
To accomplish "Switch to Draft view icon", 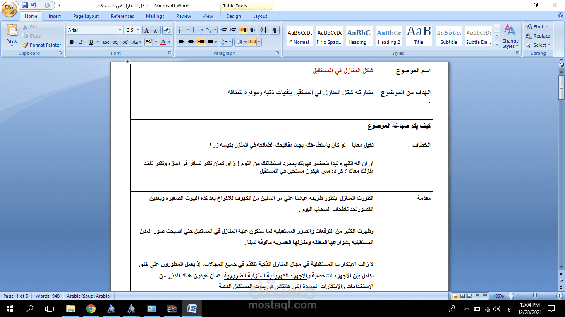I will click(x=485, y=296).
